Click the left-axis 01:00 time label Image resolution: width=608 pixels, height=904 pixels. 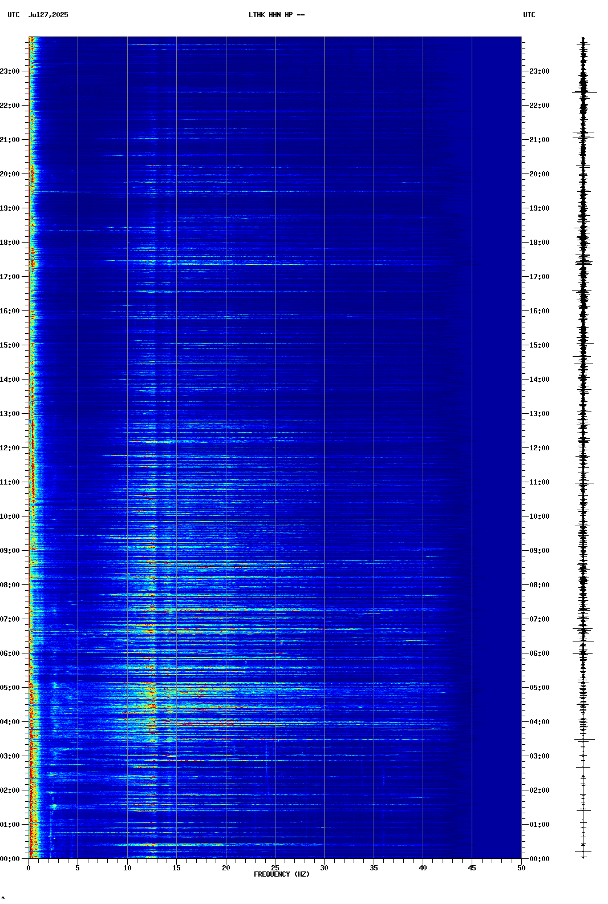coord(10,825)
